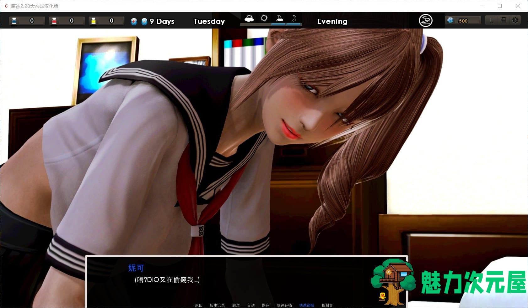Click the 9 Days counter text
This screenshot has height=308, width=528.
162,21
